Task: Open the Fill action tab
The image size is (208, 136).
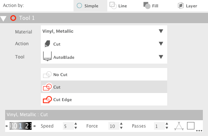Action: 151,6
